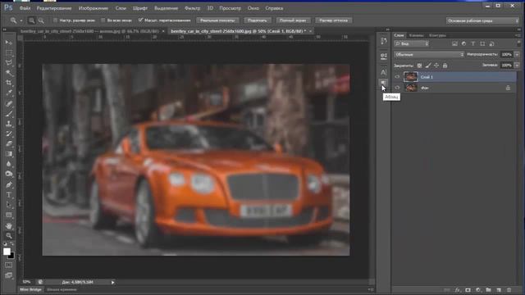Open the workspace switcher dropdown
525x295 pixels.
tap(483, 20)
